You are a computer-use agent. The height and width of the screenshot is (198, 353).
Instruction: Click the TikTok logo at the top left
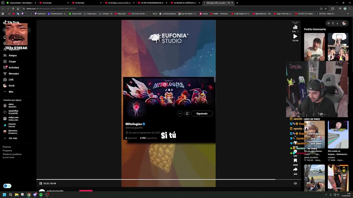(x=11, y=23)
